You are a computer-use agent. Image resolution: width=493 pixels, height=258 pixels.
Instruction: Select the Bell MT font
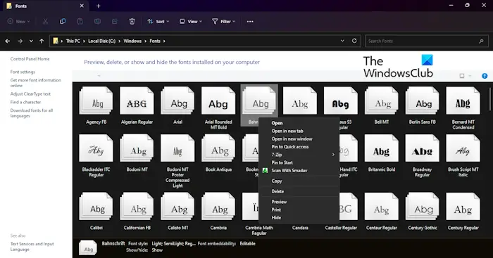[382, 105]
